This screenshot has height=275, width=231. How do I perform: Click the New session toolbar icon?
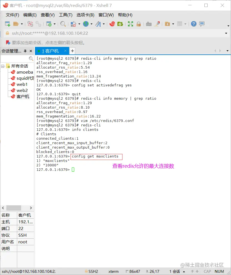tap(7, 24)
